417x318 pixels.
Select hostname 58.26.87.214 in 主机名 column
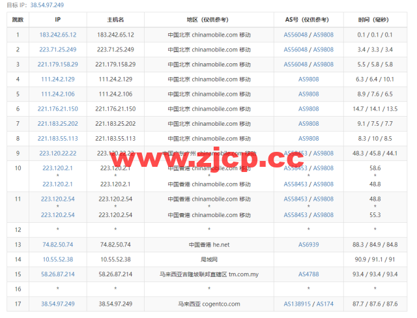(x=115, y=274)
